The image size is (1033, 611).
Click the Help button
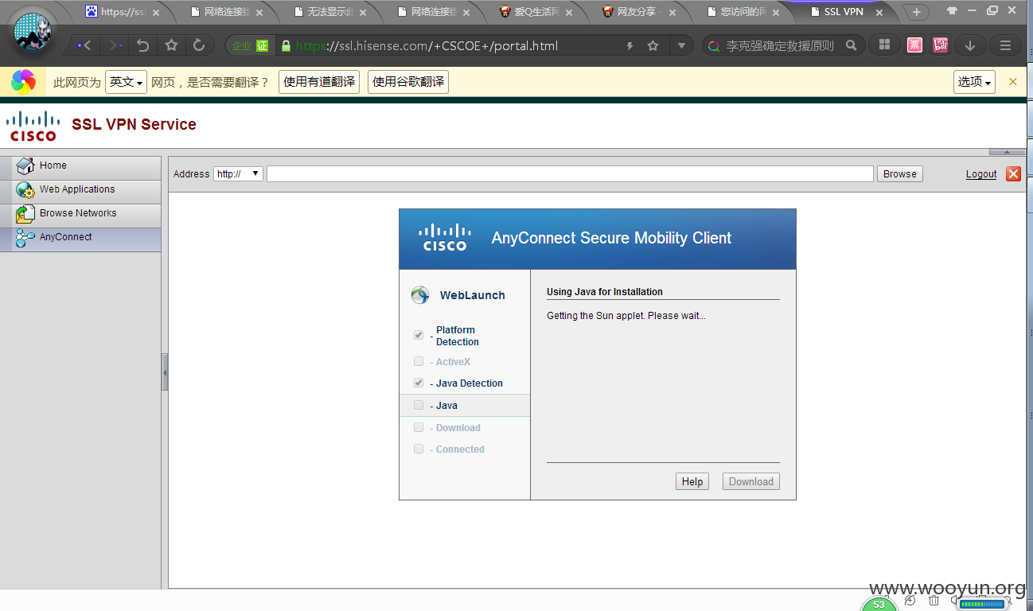tap(692, 481)
